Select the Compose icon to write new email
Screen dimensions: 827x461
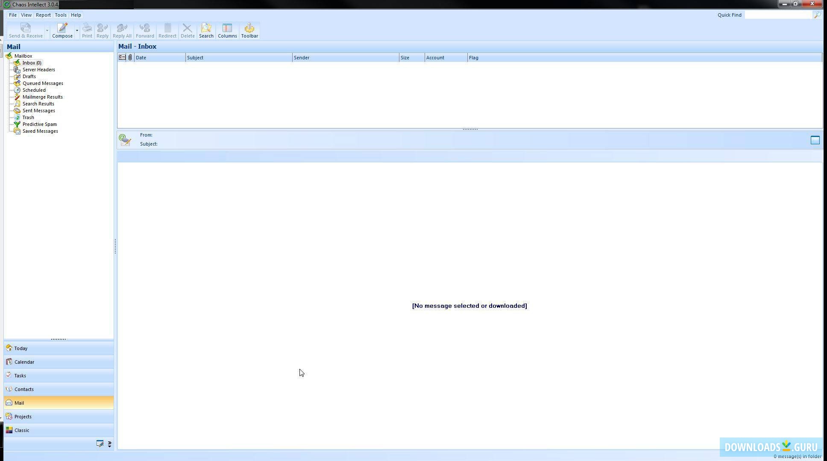pyautogui.click(x=62, y=30)
